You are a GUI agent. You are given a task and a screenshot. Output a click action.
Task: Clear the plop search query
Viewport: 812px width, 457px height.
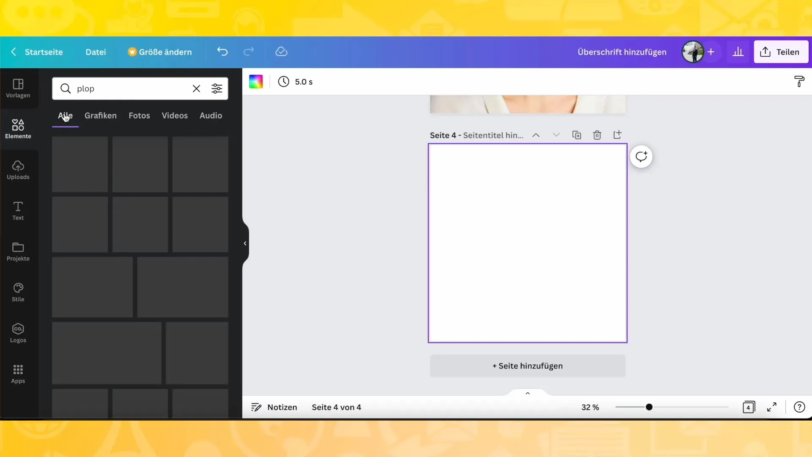(196, 88)
